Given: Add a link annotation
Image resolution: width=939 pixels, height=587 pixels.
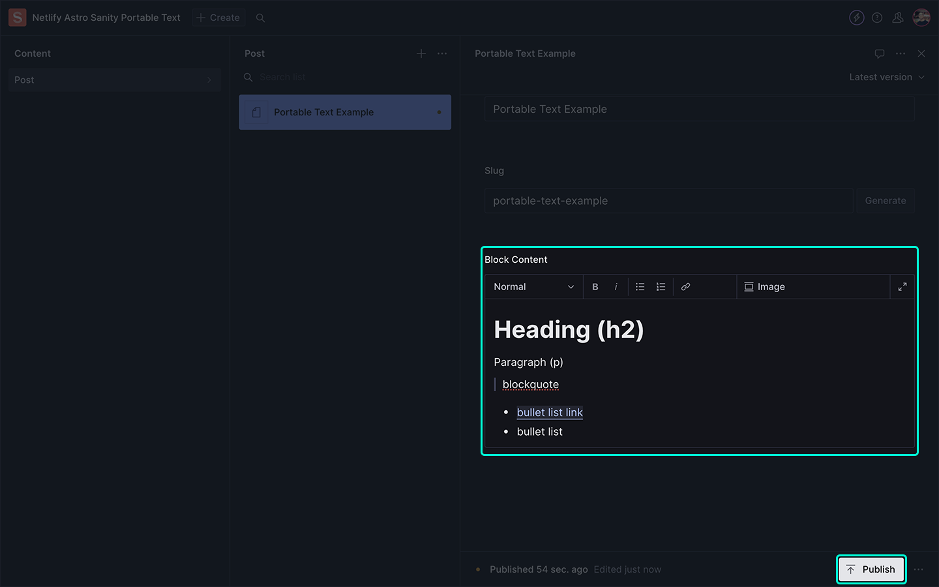Looking at the screenshot, I should pos(686,287).
